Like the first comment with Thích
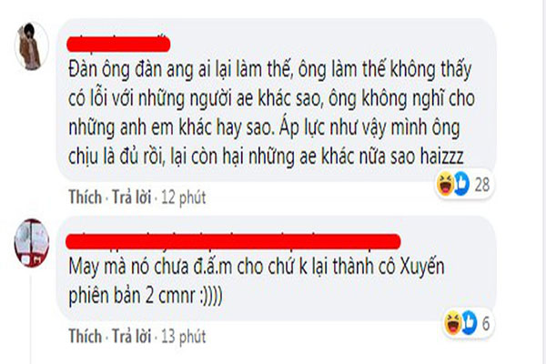Viewport: 546px width, 364px height. [85, 197]
